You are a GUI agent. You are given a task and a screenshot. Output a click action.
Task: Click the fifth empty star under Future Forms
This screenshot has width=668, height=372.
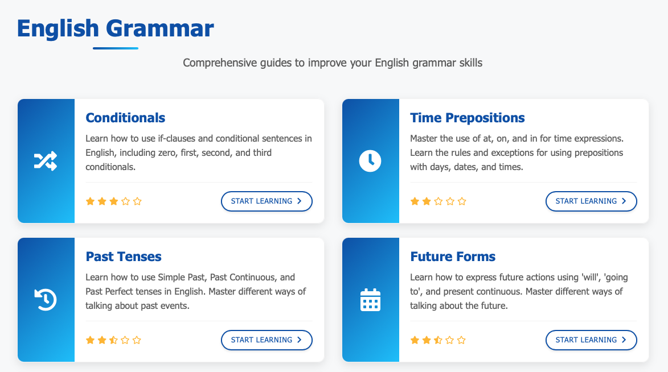[461, 340]
